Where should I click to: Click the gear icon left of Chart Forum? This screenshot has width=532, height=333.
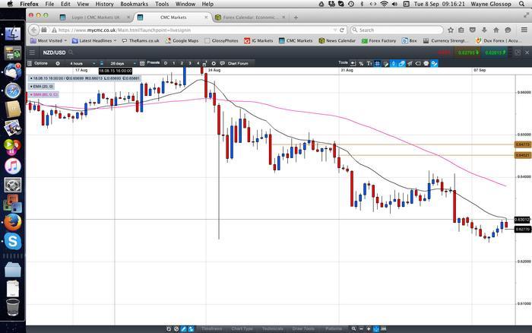point(214,63)
